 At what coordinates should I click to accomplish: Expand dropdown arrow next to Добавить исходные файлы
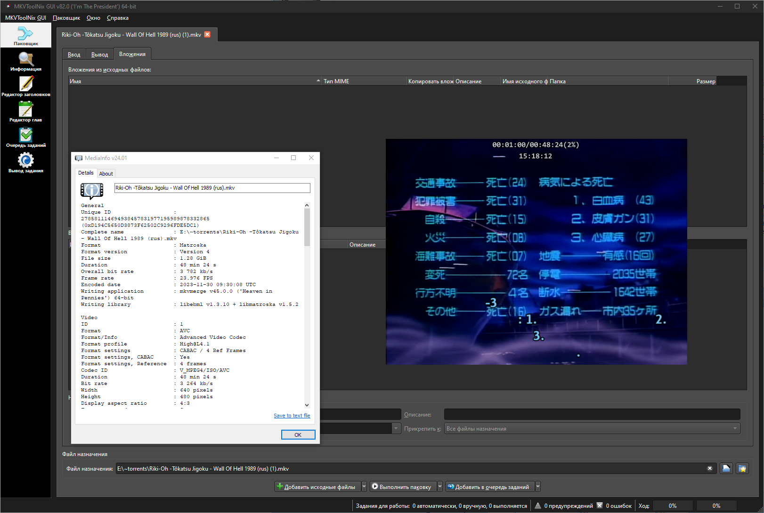coord(364,487)
